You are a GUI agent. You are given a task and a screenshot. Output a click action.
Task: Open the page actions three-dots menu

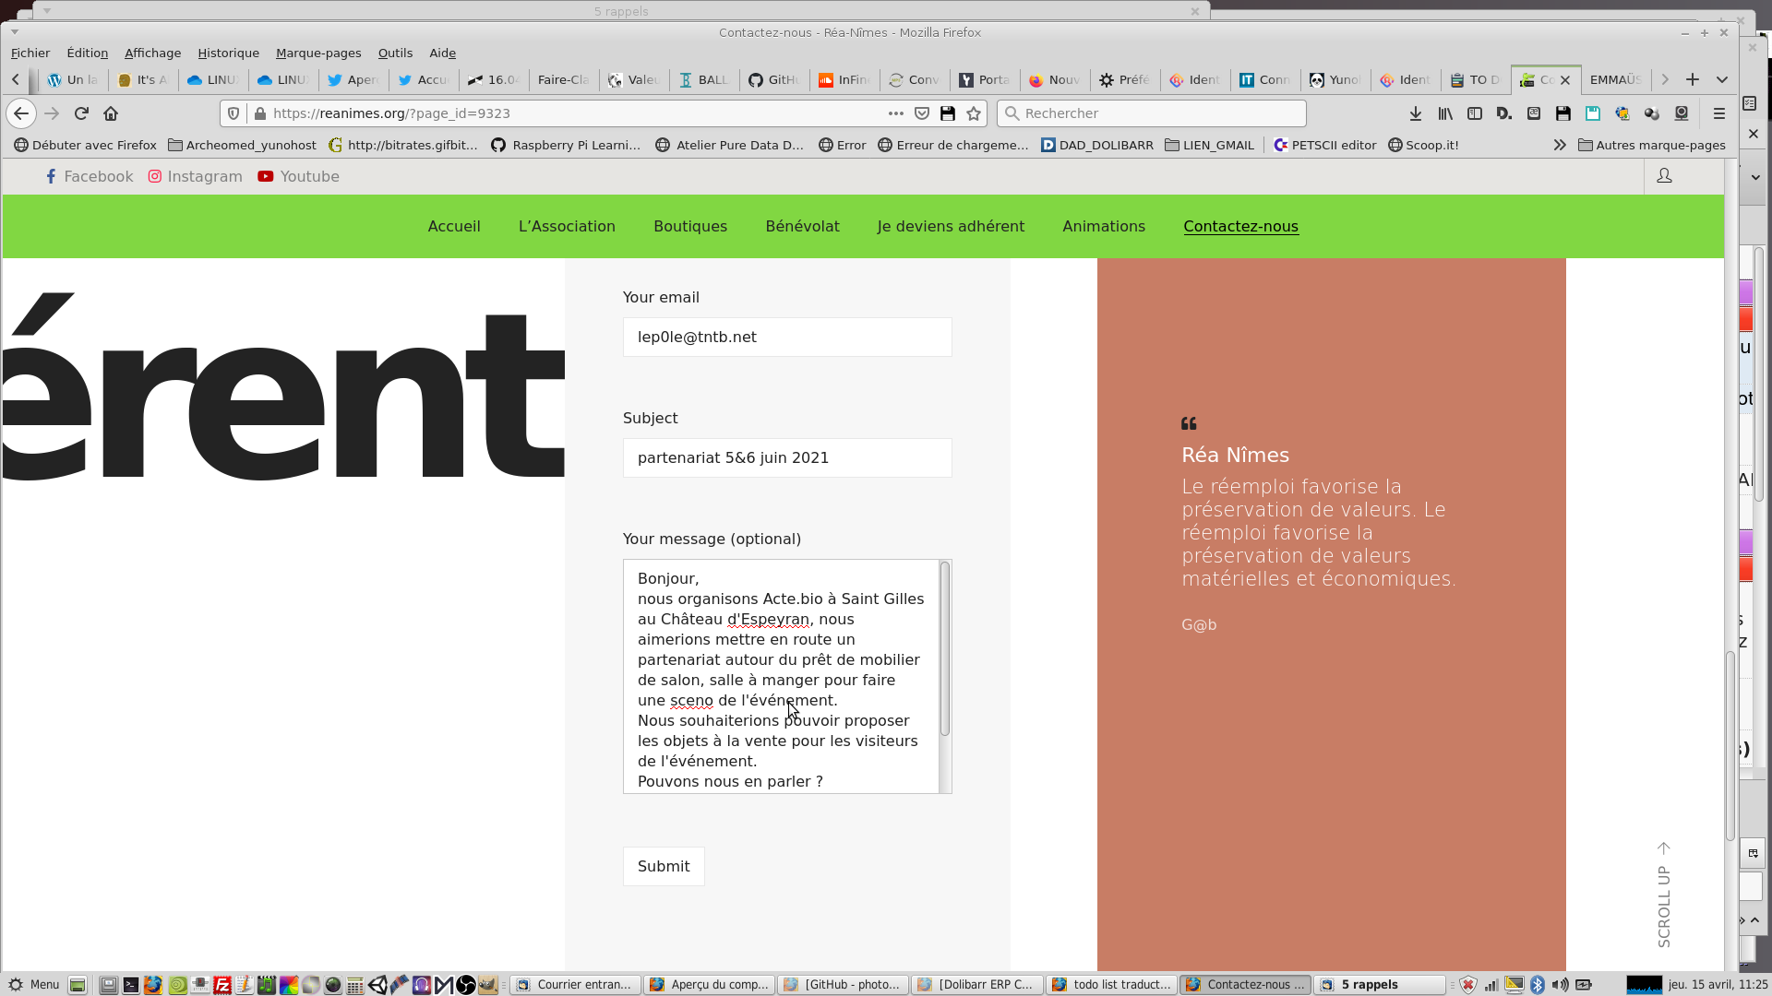(895, 113)
